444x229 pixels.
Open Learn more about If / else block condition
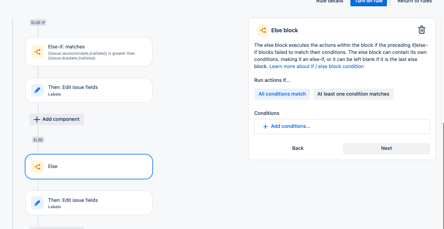tap(317, 66)
